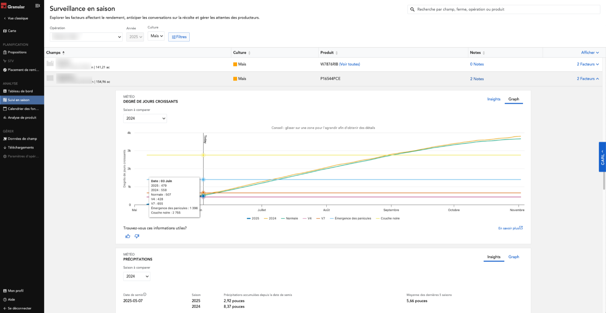Switch to Graph tab for Précipitations
606x313 pixels.
[x=514, y=257]
